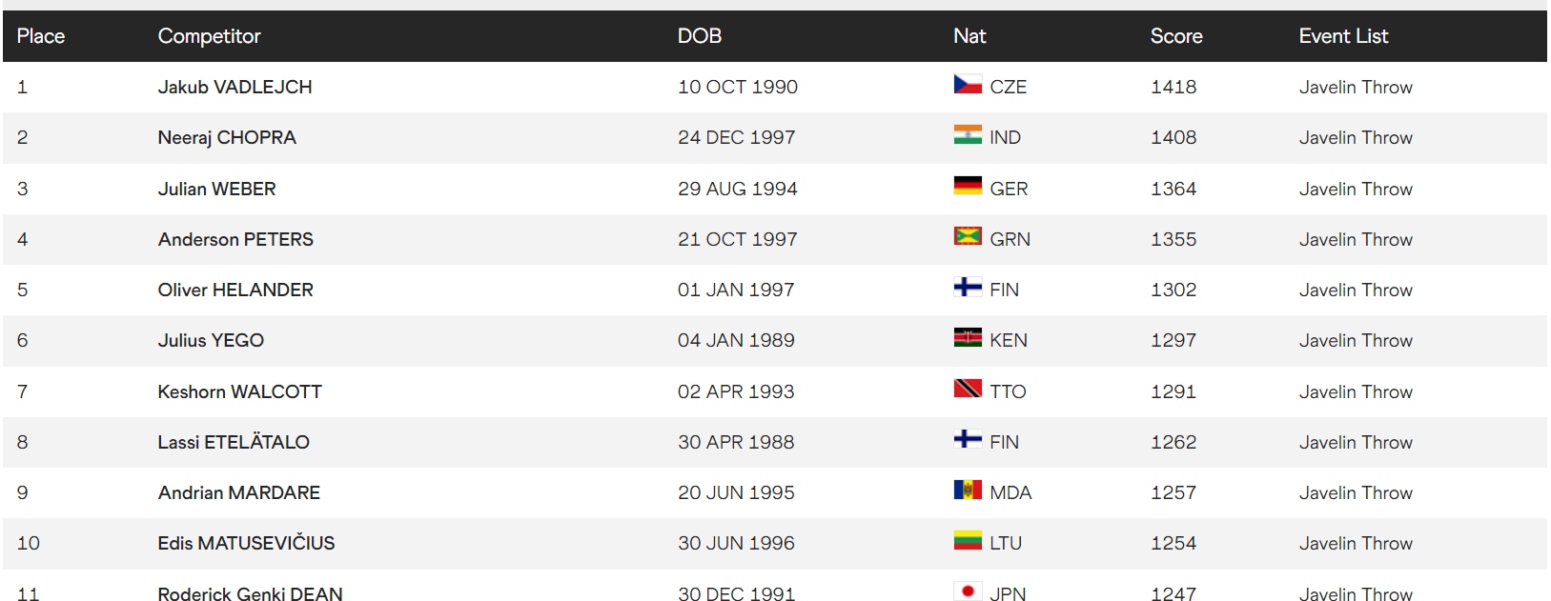
Task: Click the Score column header
Action: (x=1175, y=36)
